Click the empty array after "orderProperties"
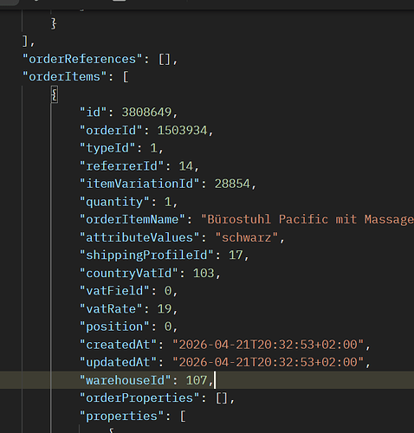Screen dimensions: 414x433 coord(222,398)
